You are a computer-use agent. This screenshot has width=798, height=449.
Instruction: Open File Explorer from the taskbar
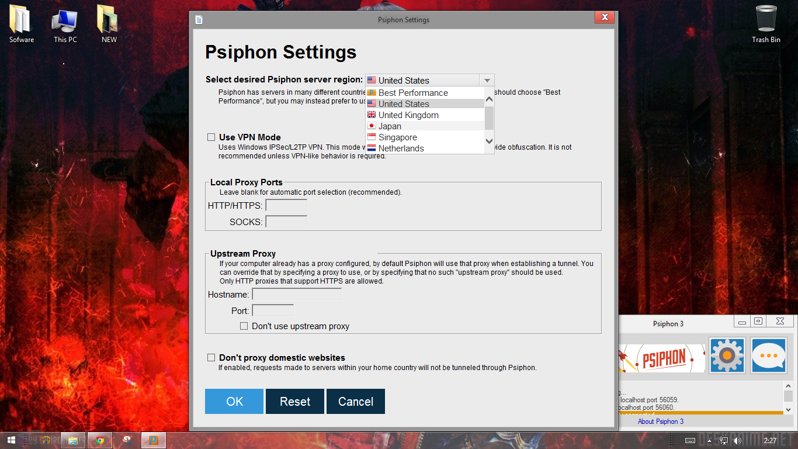pyautogui.click(x=73, y=440)
